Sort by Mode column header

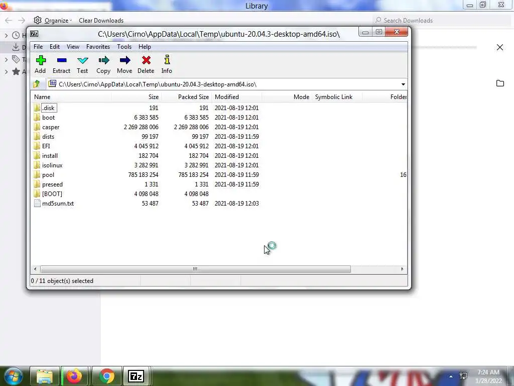[287, 97]
